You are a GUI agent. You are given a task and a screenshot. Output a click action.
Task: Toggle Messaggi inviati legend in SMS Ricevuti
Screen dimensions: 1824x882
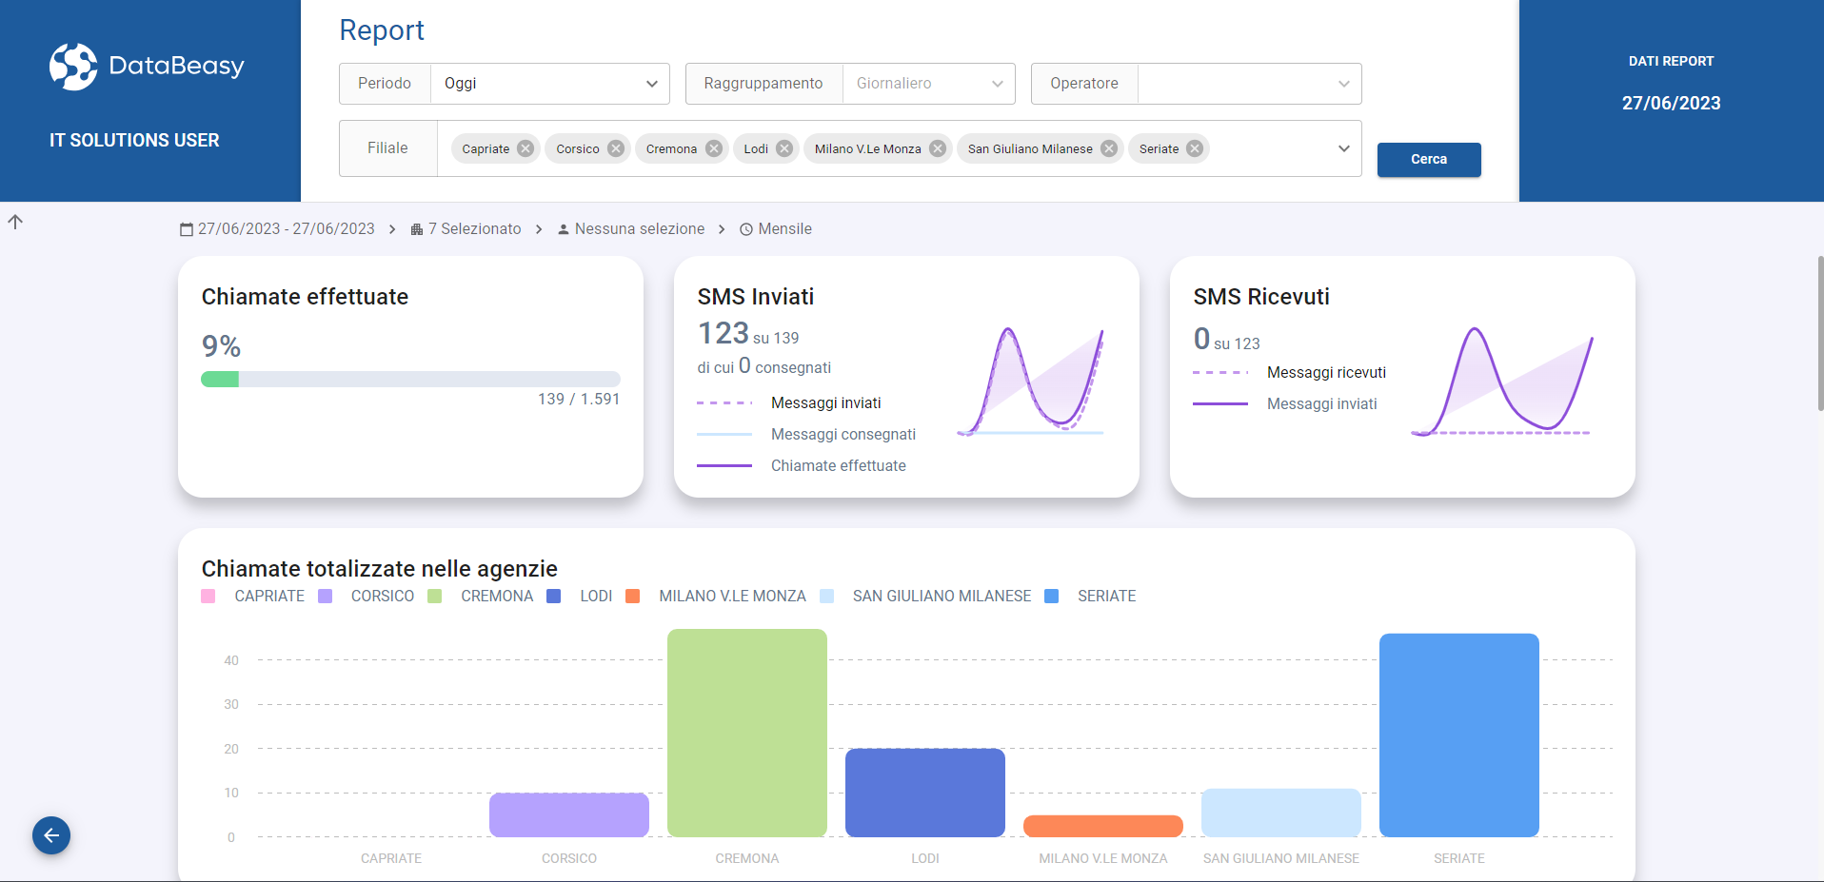coord(1321,403)
